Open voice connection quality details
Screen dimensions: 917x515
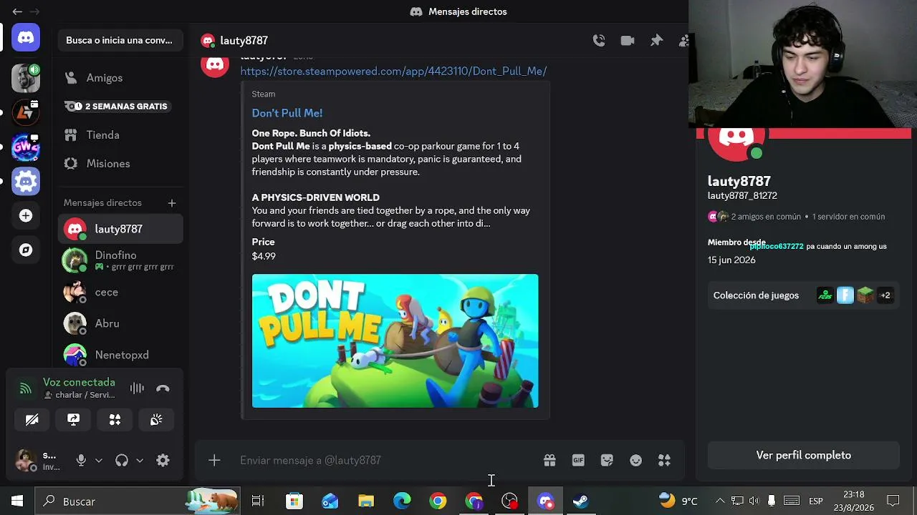(26, 388)
